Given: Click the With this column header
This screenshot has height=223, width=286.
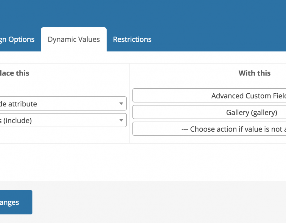Looking at the screenshot, I should pyautogui.click(x=254, y=73).
